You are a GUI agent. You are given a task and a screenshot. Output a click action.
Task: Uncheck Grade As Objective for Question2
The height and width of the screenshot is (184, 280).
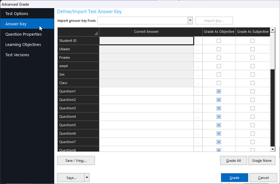219,100
